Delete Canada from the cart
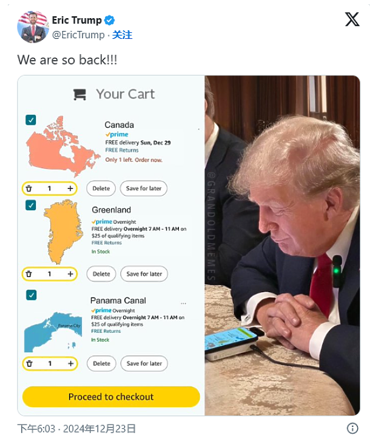The image size is (370, 441). coord(101,188)
